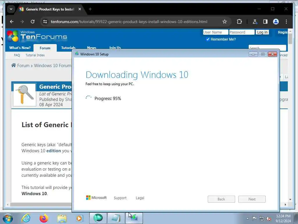Viewport: 298px width, 224px height.
Task: Toggle the Remember Me checkbox
Action: (208, 39)
